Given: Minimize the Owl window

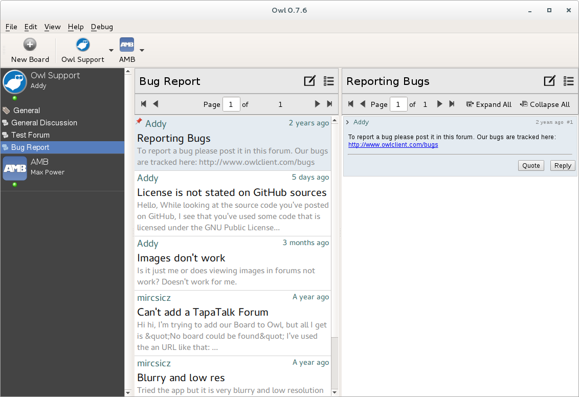Looking at the screenshot, I should pyautogui.click(x=529, y=11).
